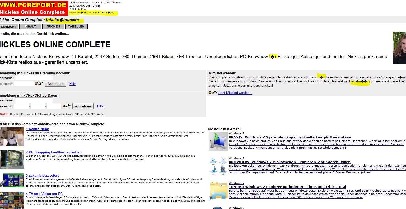This screenshot has height=209, width=406.
Task: Click the 'Die neuesten Artikel:' heading
Action: [x=225, y=129]
